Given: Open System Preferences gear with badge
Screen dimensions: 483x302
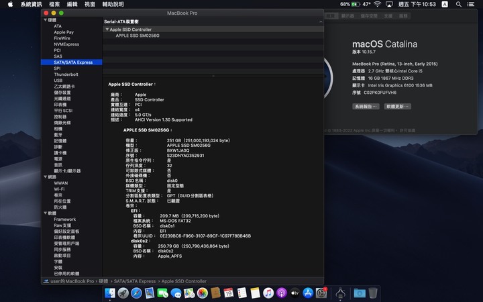Looking at the screenshot, I should [x=321, y=293].
